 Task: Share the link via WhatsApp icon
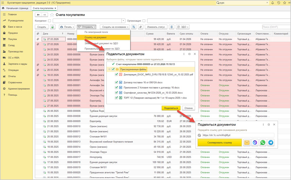[263, 143]
